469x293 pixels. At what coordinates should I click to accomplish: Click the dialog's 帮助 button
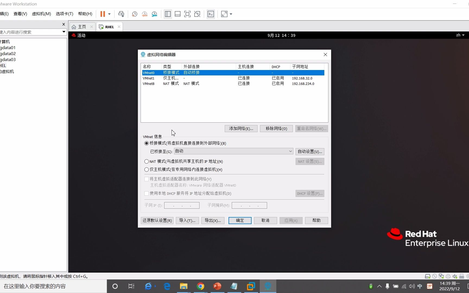click(316, 221)
